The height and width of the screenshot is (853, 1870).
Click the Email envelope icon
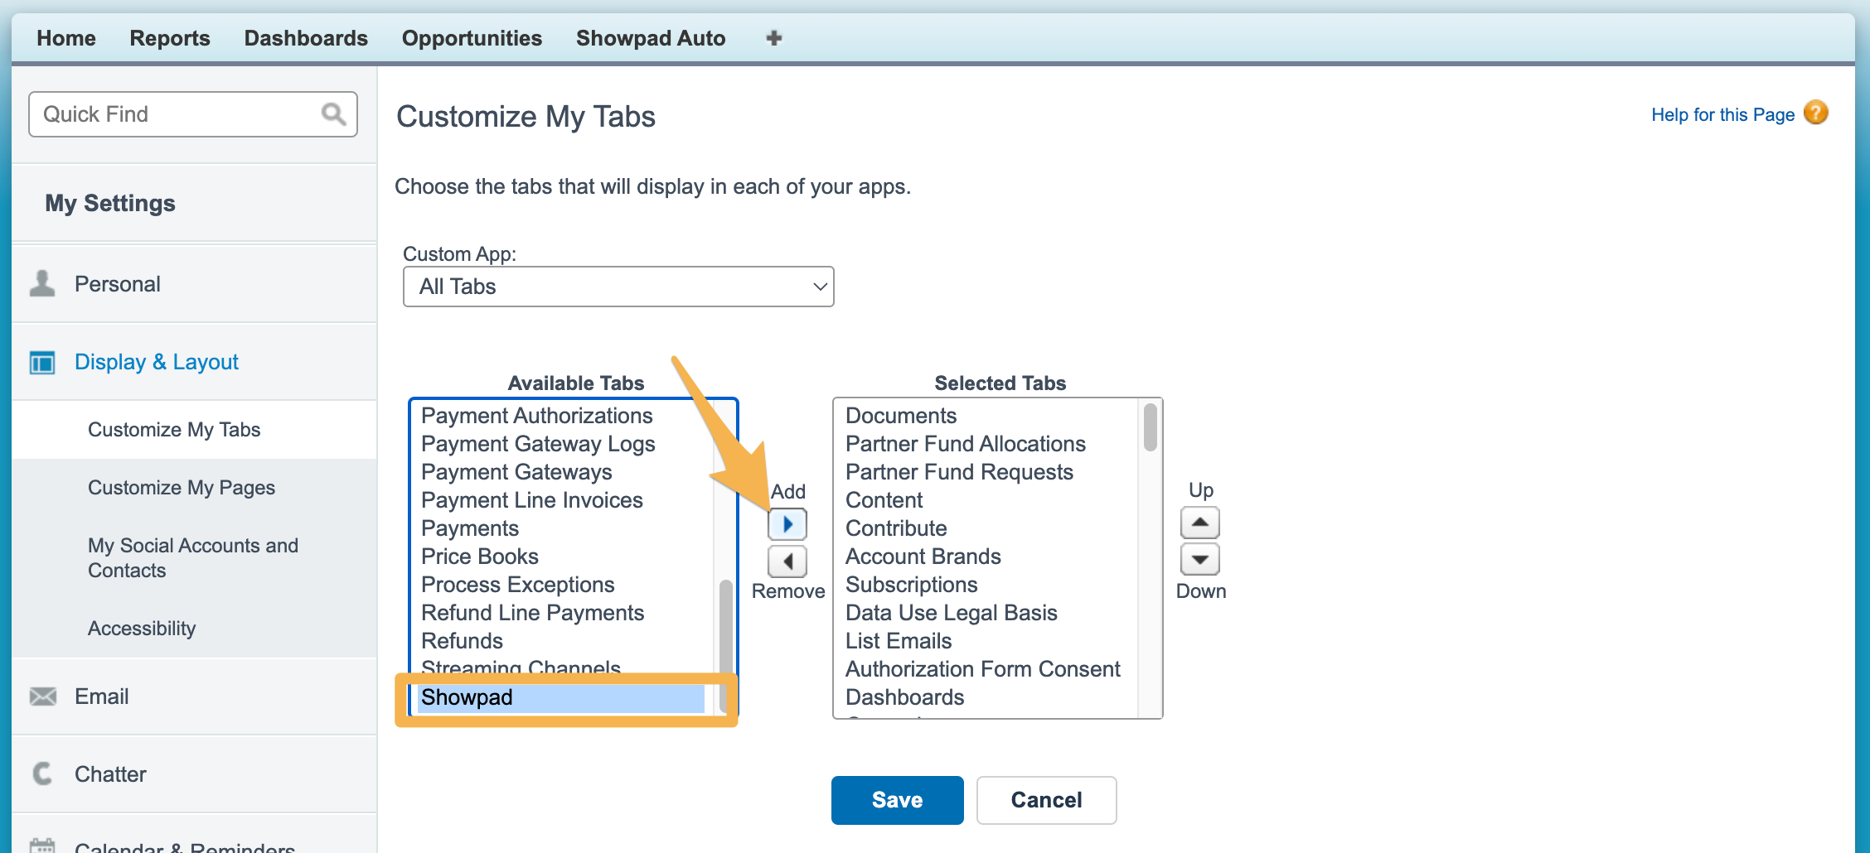(41, 696)
